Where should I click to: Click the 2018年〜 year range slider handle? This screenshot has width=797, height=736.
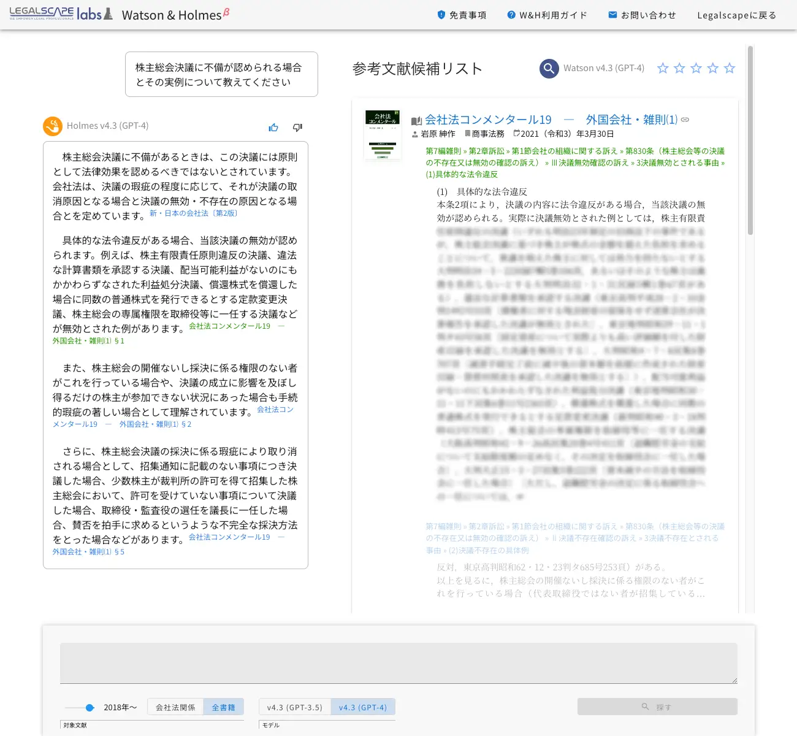(x=90, y=707)
